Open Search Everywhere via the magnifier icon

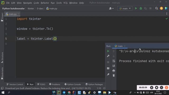coord(157,8)
